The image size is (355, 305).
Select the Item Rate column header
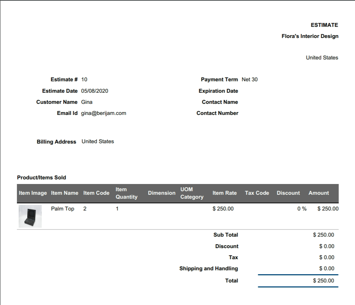click(x=225, y=193)
